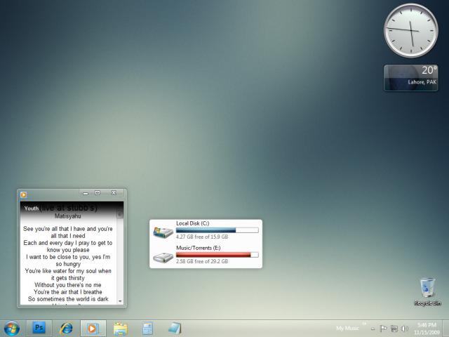This screenshot has height=337, width=449.
Task: Open the Windows Media Player taskbar button
Action: point(93,329)
